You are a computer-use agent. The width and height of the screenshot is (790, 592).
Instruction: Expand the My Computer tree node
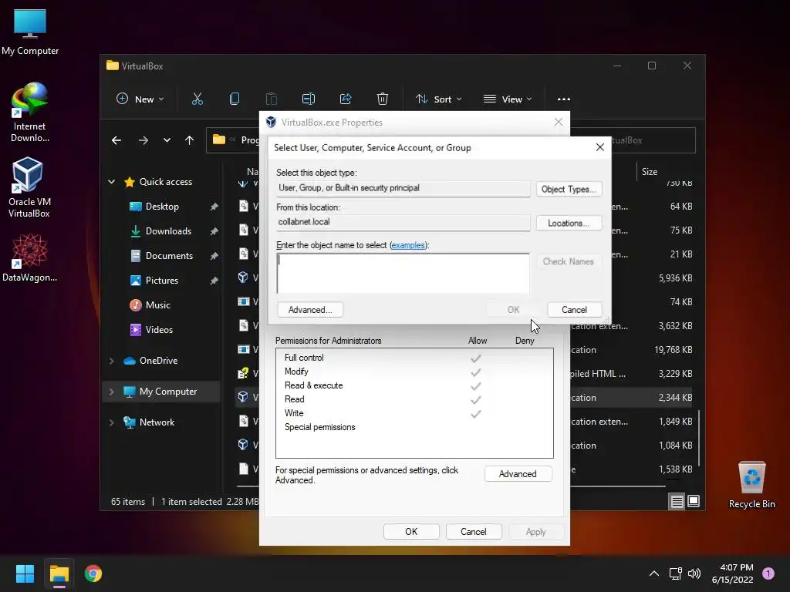(x=111, y=392)
